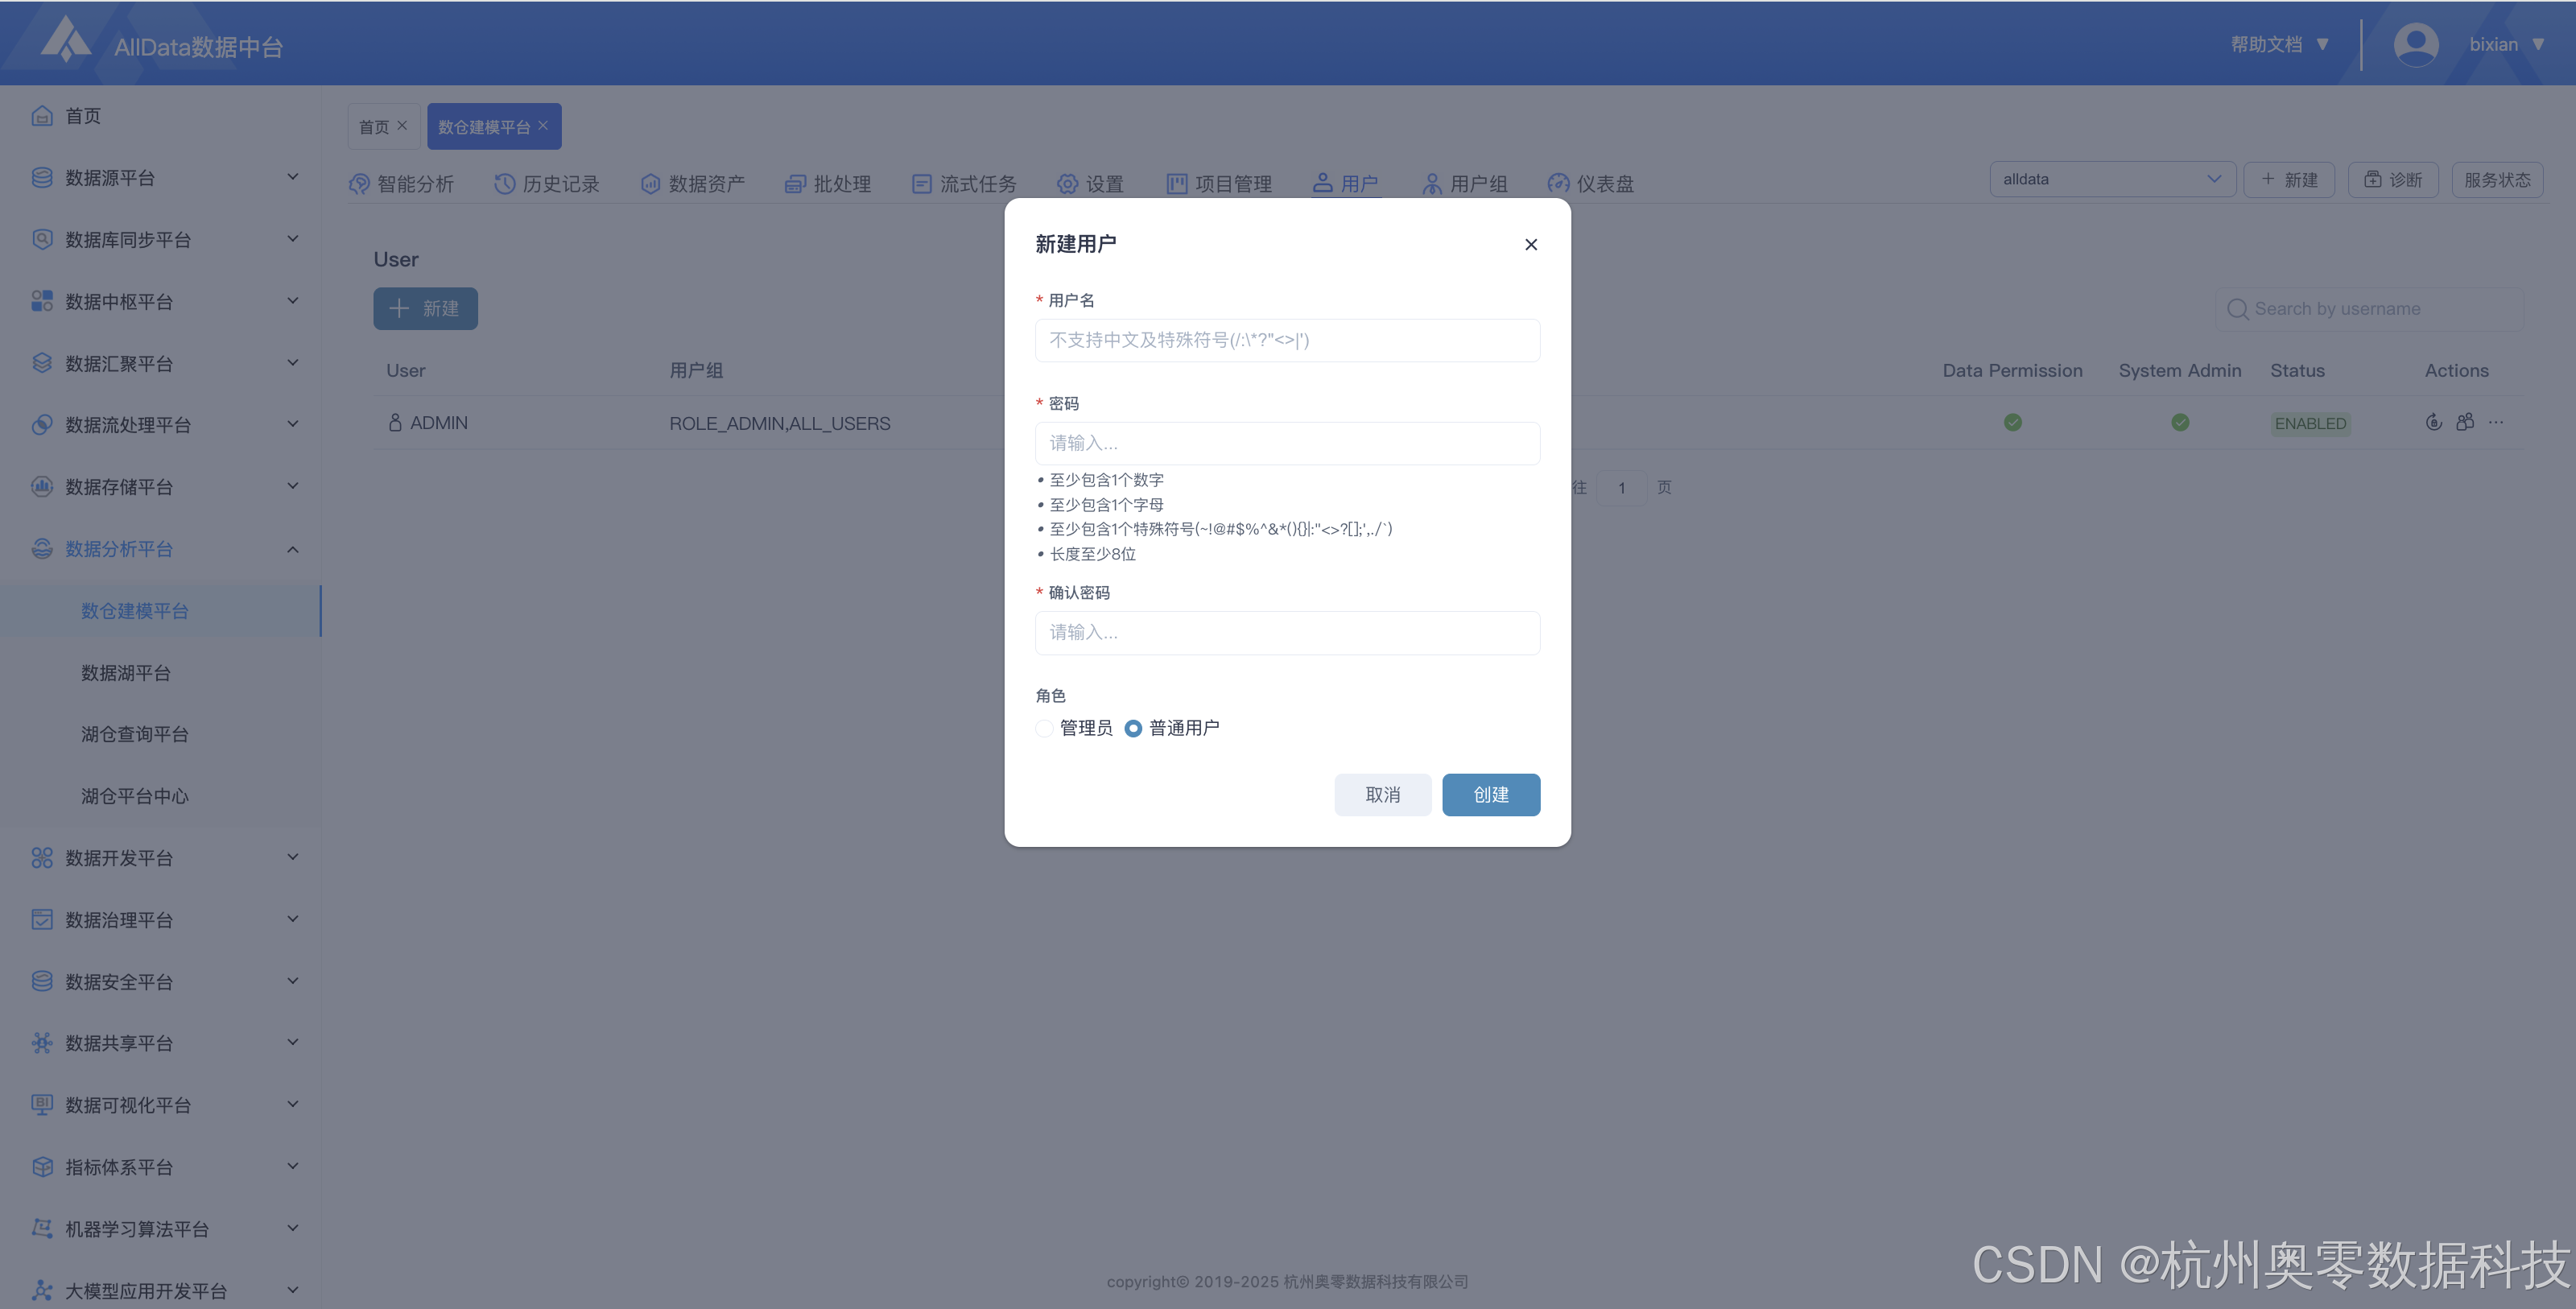Open the alldata project dropdown

(x=2111, y=180)
